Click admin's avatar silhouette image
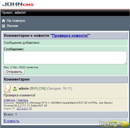Image resolution: width=130 pixels, height=128 pixels. coord(8,88)
